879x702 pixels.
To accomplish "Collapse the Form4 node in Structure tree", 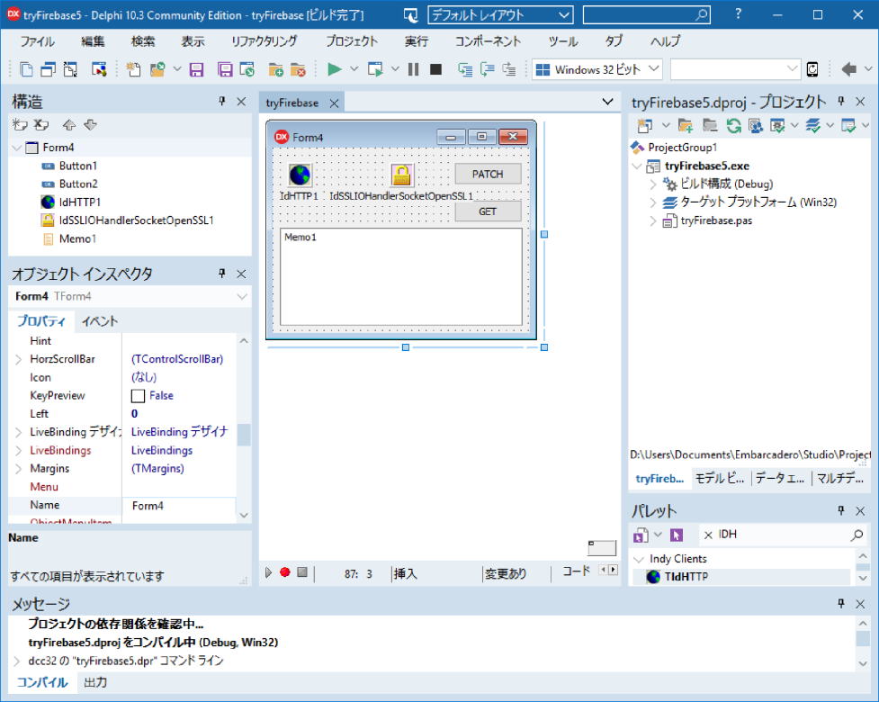I will coord(17,148).
